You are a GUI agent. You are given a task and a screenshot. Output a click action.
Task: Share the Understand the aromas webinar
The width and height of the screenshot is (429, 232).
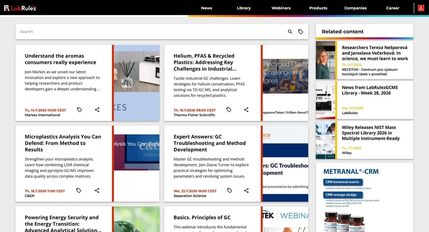97,110
